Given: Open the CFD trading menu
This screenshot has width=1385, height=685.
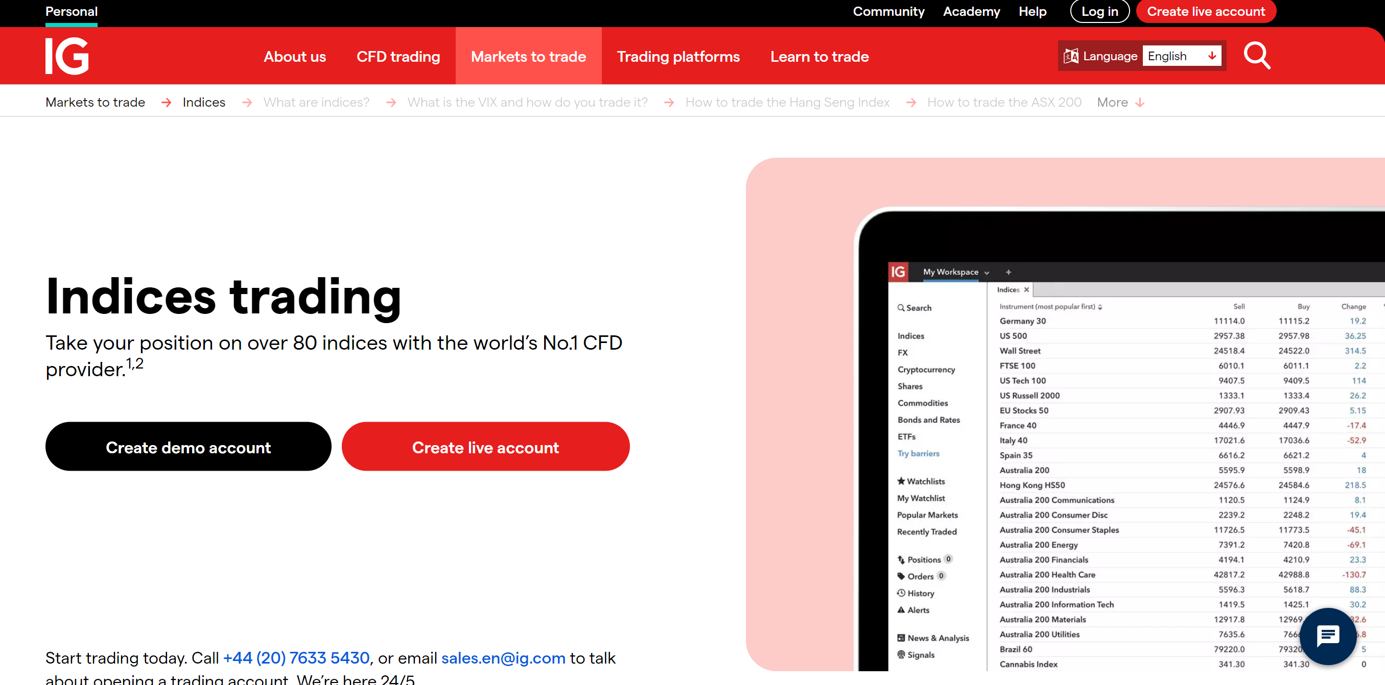Looking at the screenshot, I should pos(398,57).
